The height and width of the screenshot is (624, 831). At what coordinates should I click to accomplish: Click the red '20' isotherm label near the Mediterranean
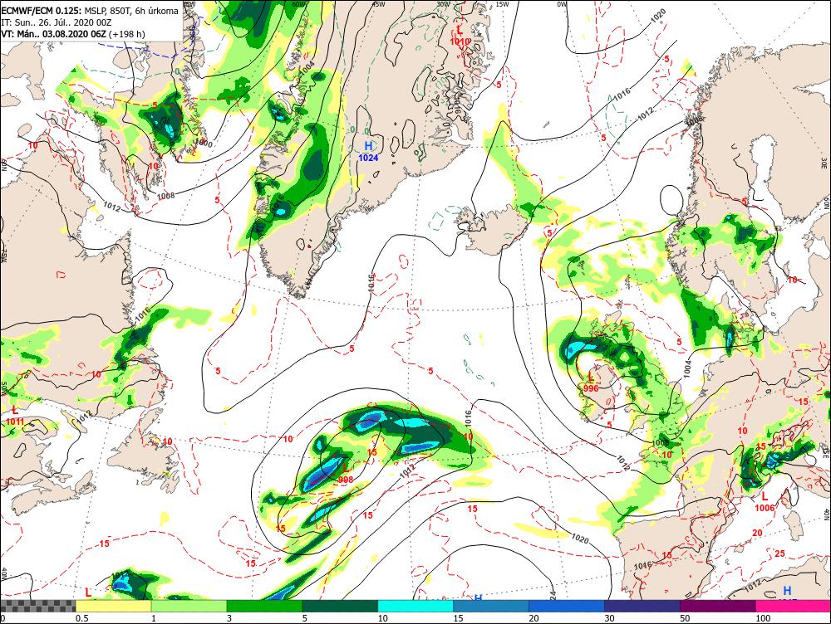[x=757, y=533]
